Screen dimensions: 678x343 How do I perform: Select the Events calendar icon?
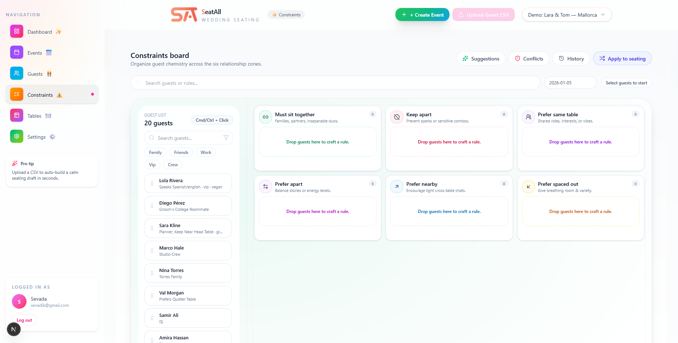pyautogui.click(x=16, y=52)
